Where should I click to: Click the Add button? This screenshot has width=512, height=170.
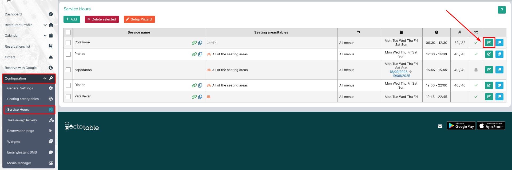pyautogui.click(x=72, y=19)
